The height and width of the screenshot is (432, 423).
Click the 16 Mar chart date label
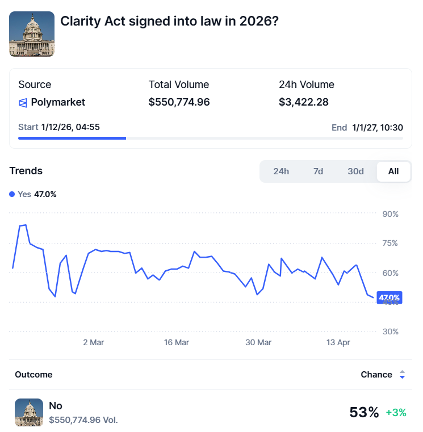(x=176, y=342)
